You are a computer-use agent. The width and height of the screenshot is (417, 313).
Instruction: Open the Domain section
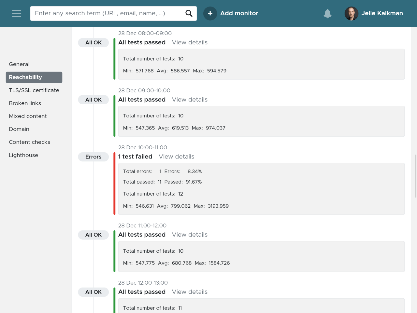coord(19,129)
